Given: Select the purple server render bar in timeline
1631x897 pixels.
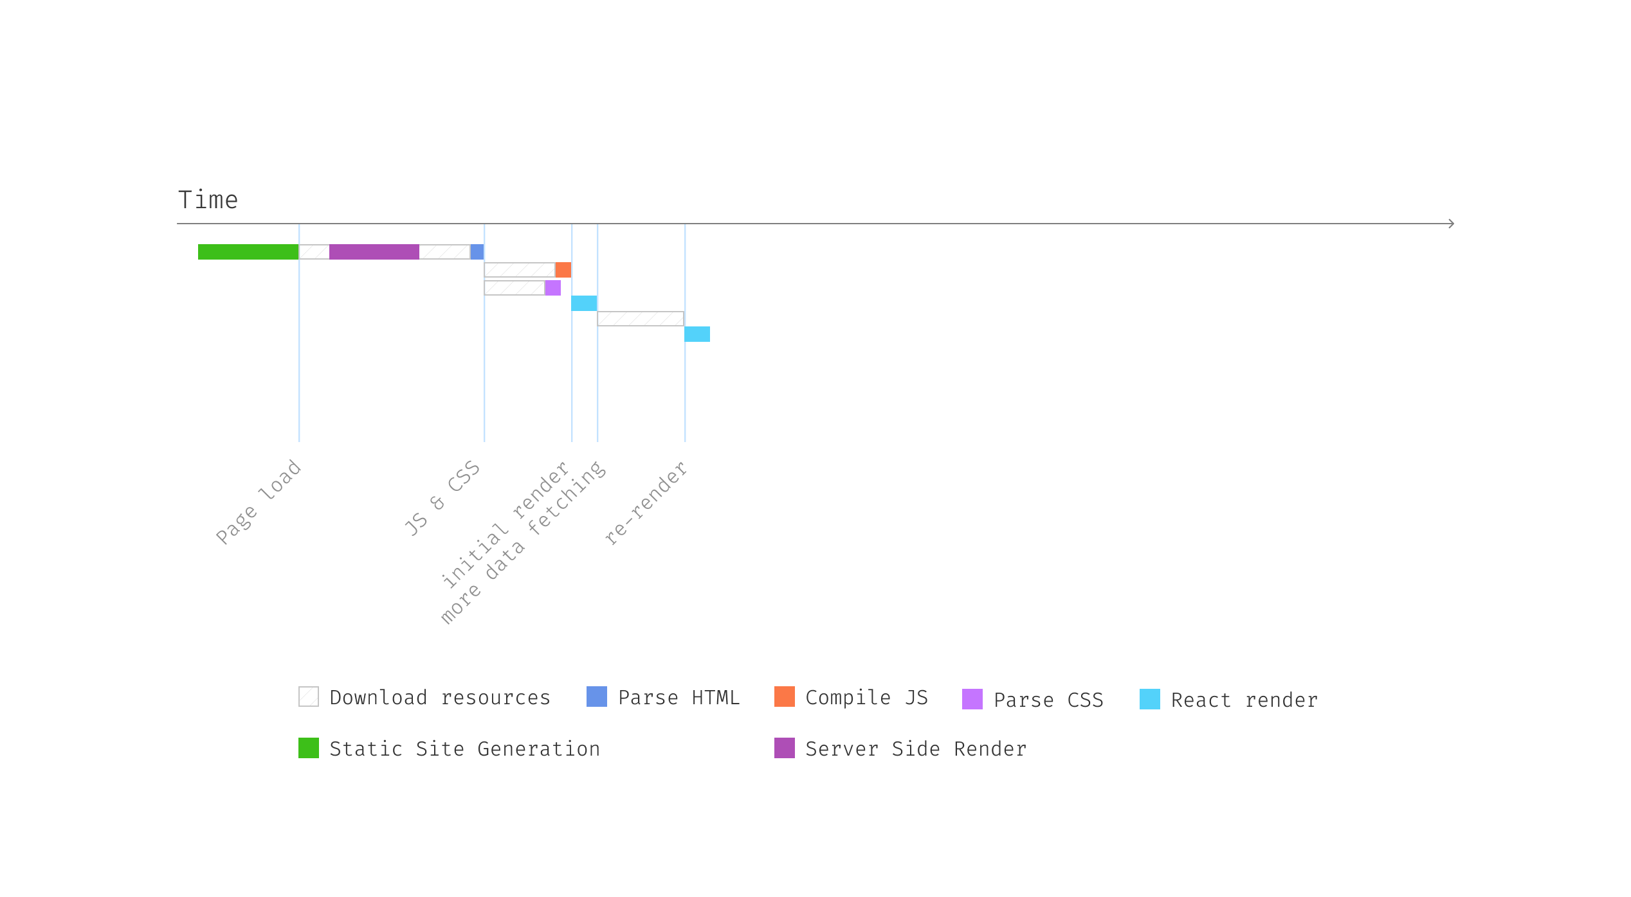Looking at the screenshot, I should [x=374, y=252].
